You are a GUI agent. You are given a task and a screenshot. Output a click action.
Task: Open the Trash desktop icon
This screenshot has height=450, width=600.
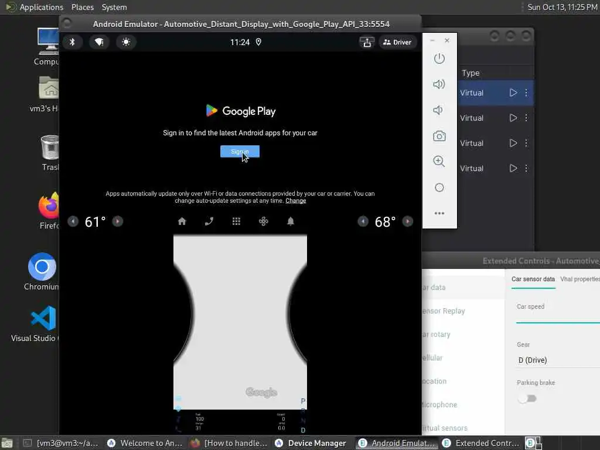[50, 153]
